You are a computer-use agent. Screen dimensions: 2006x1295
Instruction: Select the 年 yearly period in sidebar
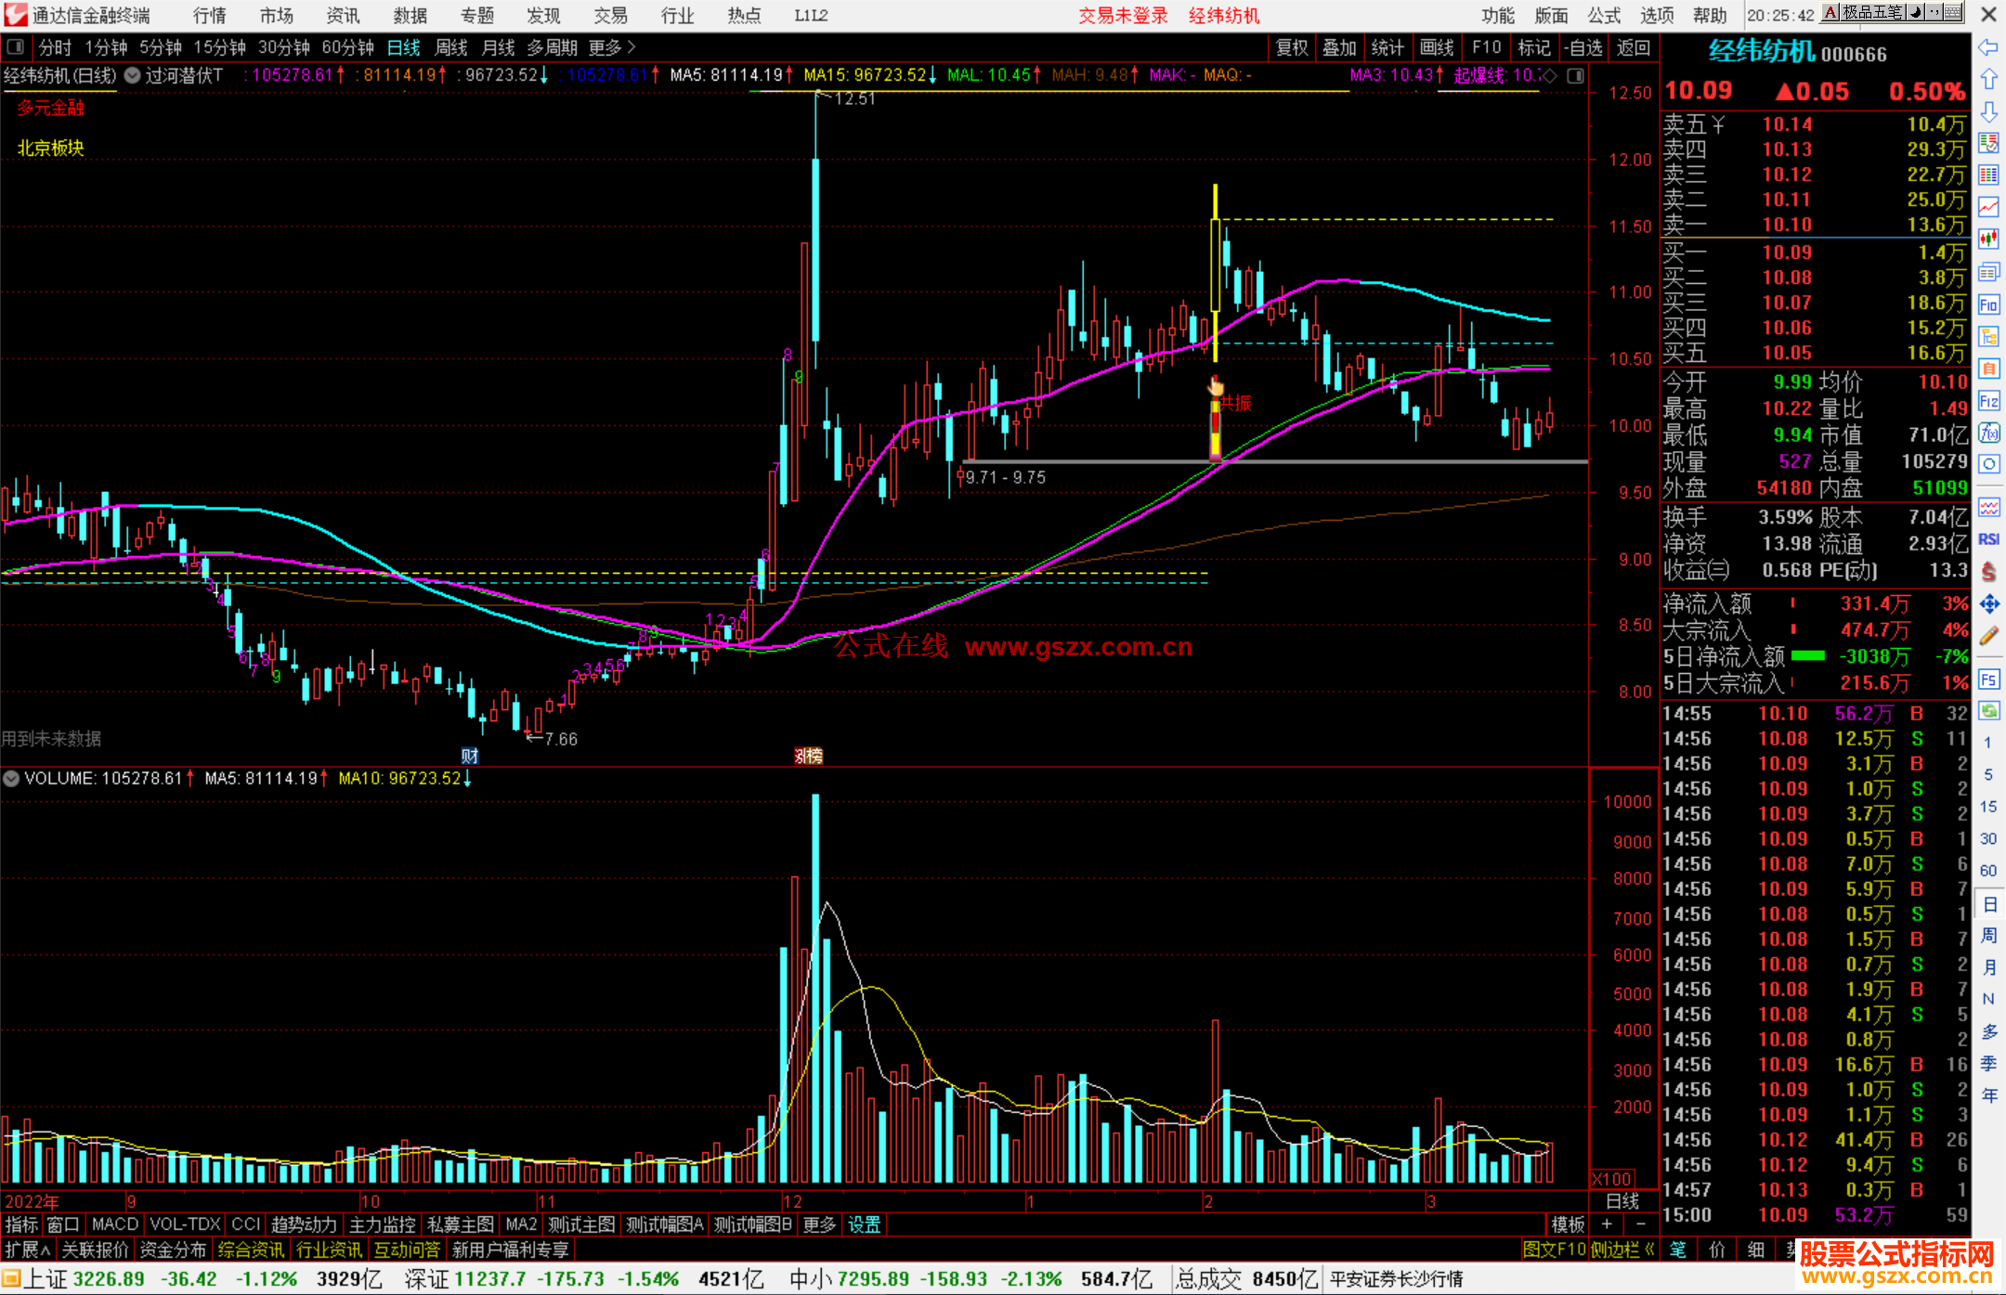[x=1988, y=1095]
